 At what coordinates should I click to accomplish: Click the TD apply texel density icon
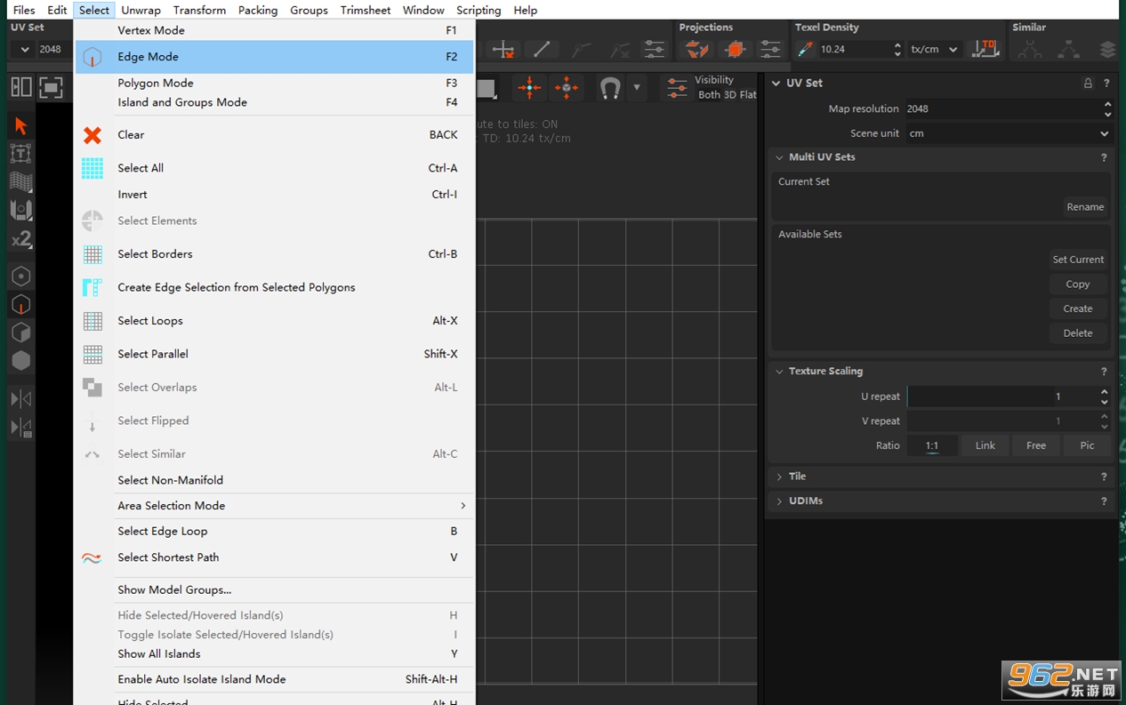pos(985,49)
